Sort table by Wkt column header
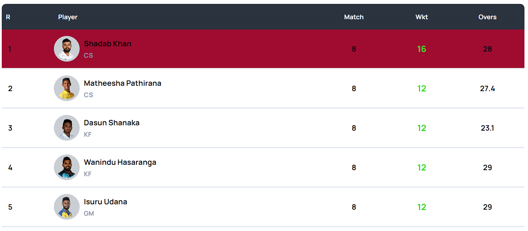Image resolution: width=528 pixels, height=231 pixels. 422,17
